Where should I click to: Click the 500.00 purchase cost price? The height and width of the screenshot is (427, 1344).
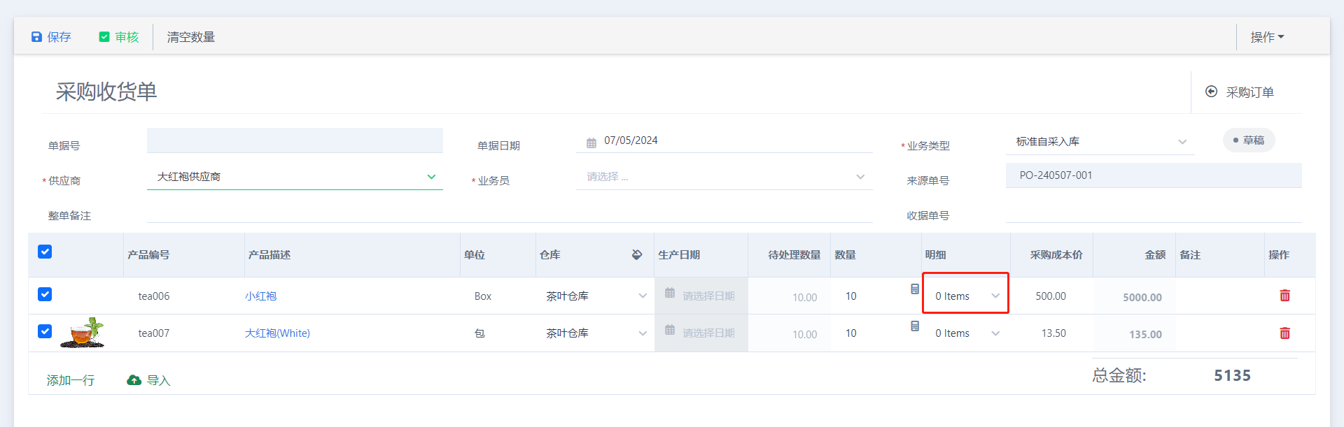(x=1051, y=296)
